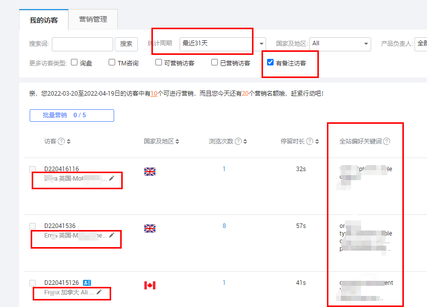
Task: Help icon next to 停留时长 header
Action: click(x=310, y=141)
